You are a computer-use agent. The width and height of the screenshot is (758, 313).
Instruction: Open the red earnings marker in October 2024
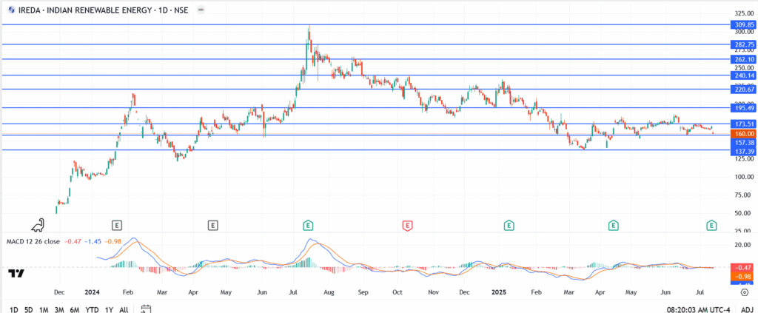click(x=408, y=225)
